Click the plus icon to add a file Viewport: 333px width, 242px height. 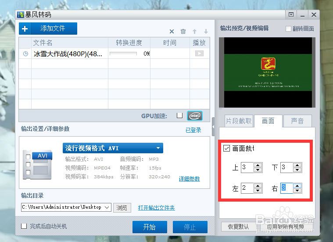(x=25, y=29)
